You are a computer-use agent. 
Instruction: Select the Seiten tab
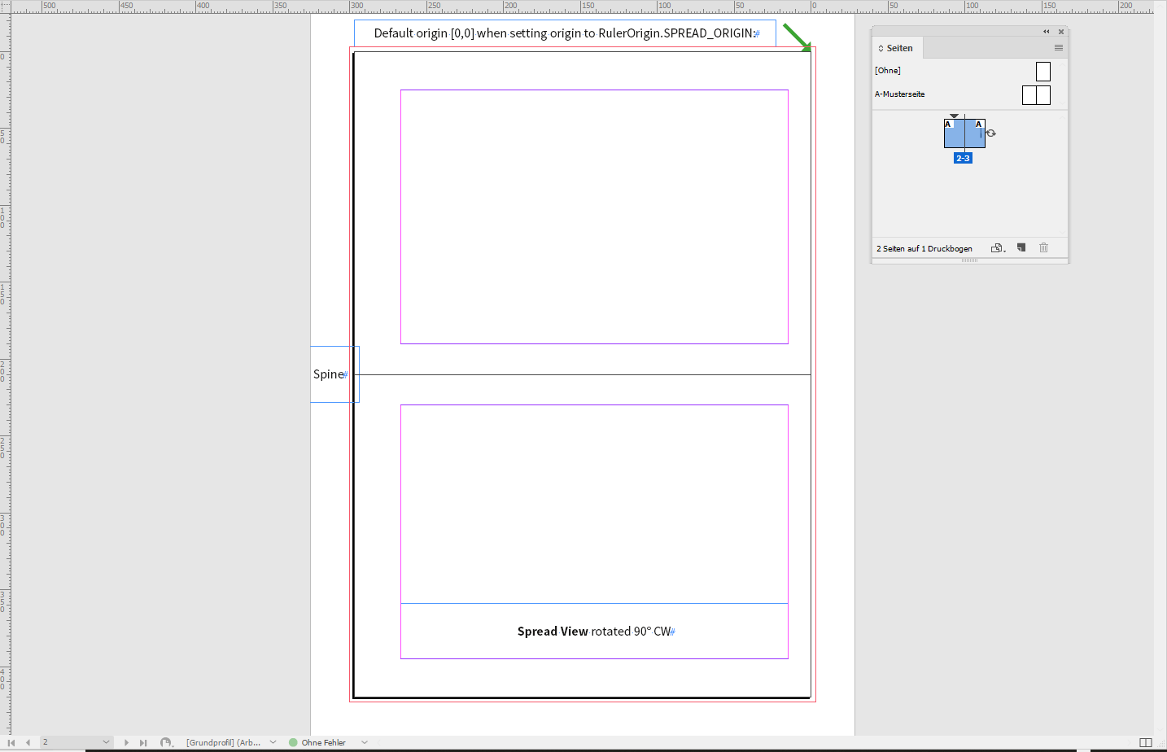pyautogui.click(x=899, y=48)
